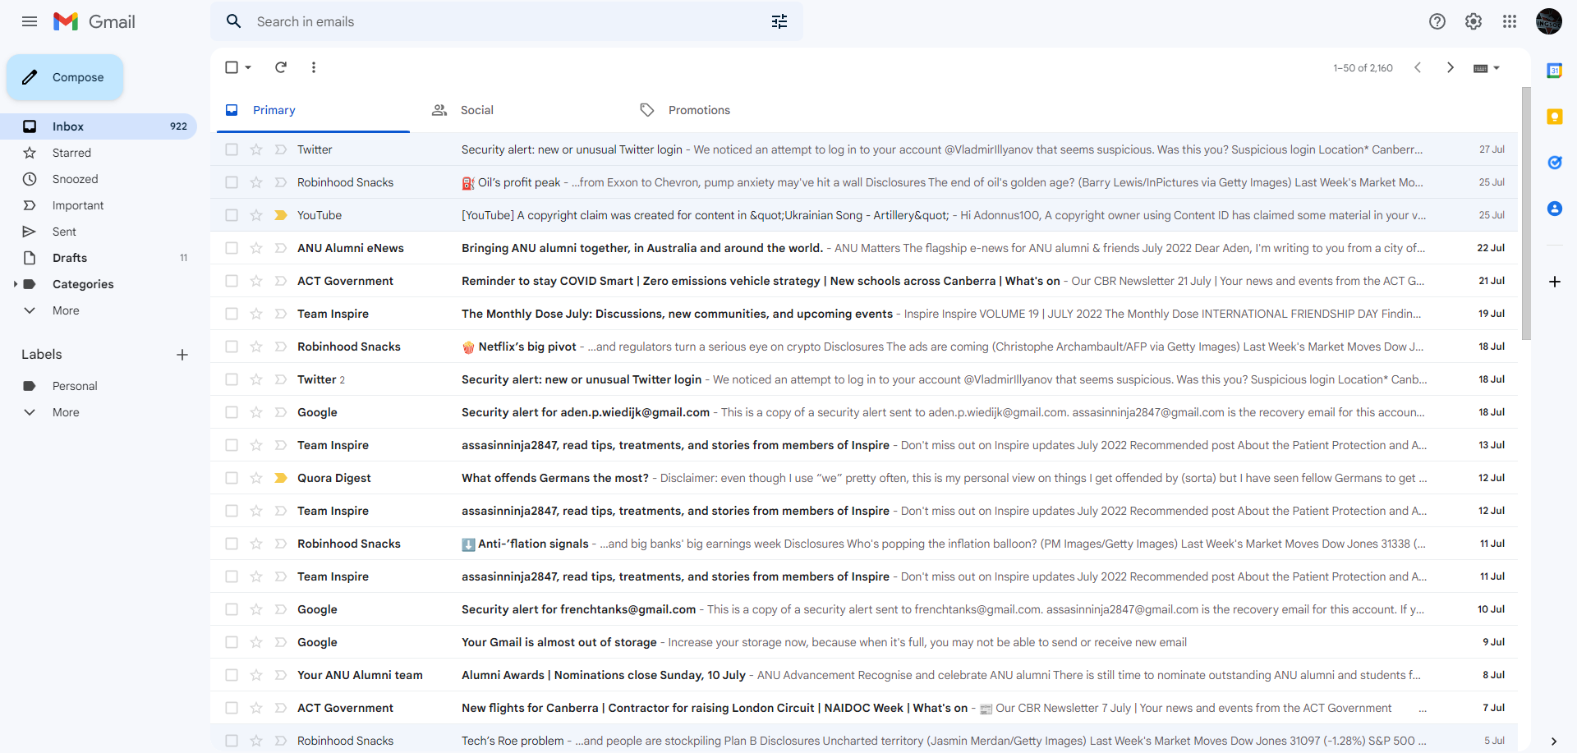Go to the newer page arrow
Image resolution: width=1577 pixels, height=753 pixels.
(1418, 67)
